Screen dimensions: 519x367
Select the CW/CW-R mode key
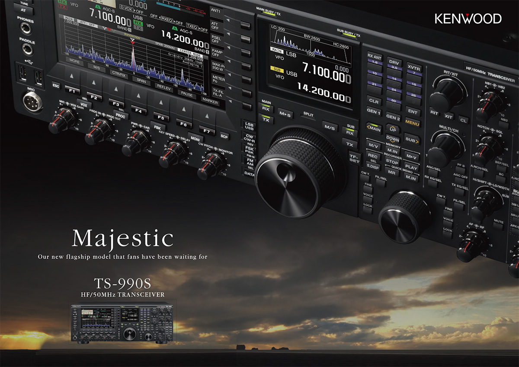click(249, 138)
